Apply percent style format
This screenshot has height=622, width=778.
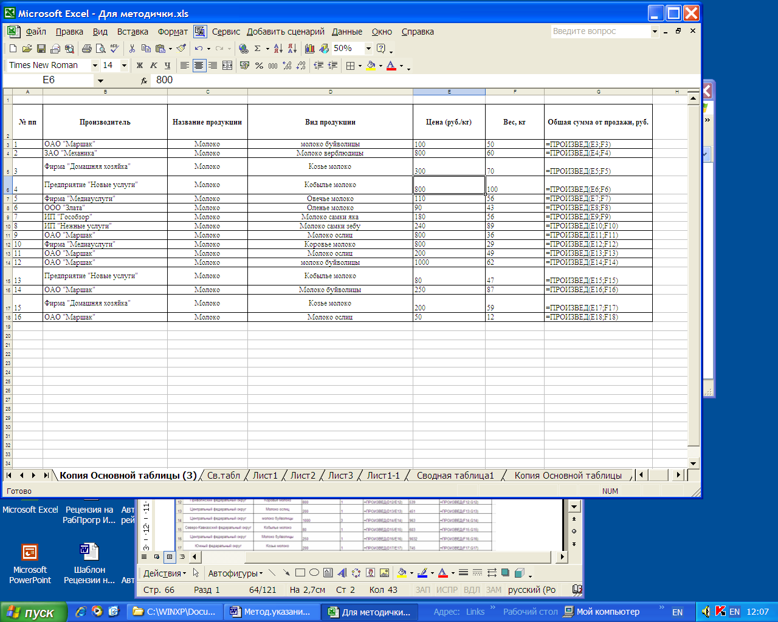coord(259,66)
